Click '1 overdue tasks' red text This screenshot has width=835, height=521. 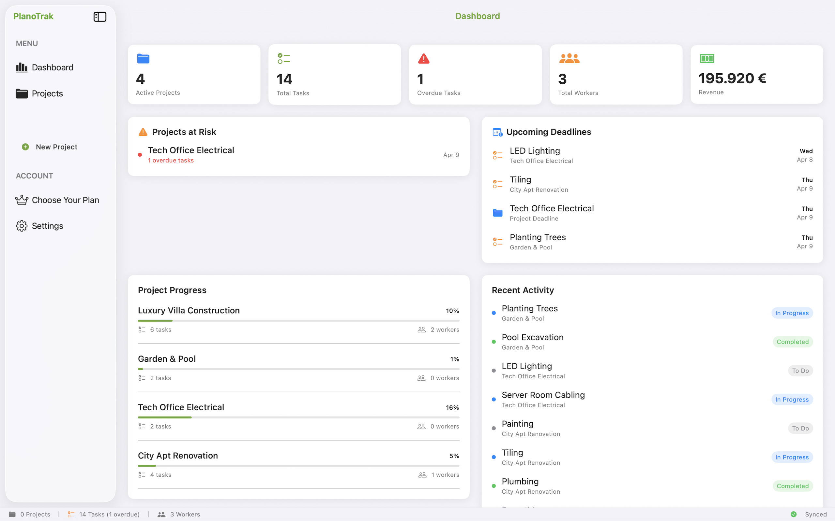171,161
